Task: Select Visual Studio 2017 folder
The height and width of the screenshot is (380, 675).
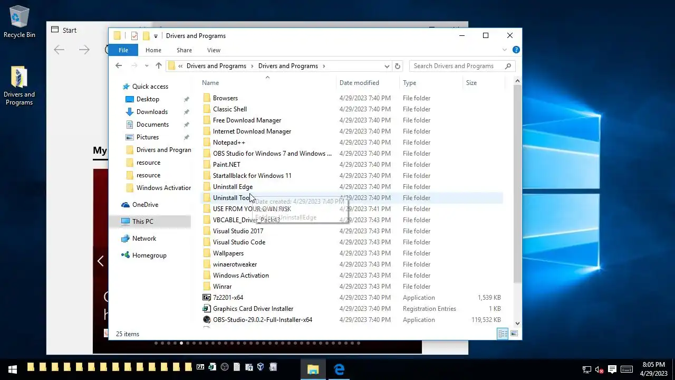Action: tap(238, 231)
